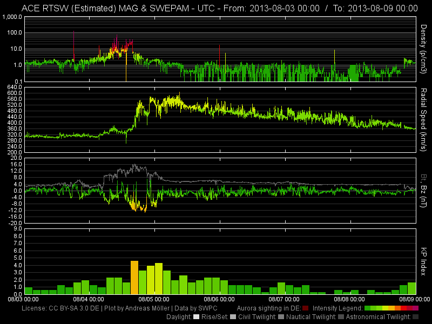
Task: Click the Aurora sighting in DE legend swatch
Action: point(306,308)
